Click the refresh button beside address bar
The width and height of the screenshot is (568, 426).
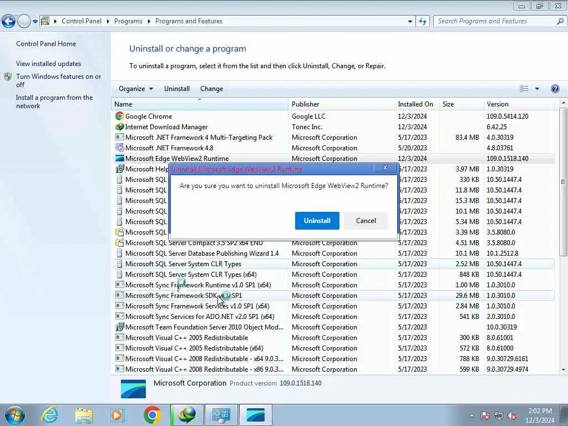tap(423, 22)
